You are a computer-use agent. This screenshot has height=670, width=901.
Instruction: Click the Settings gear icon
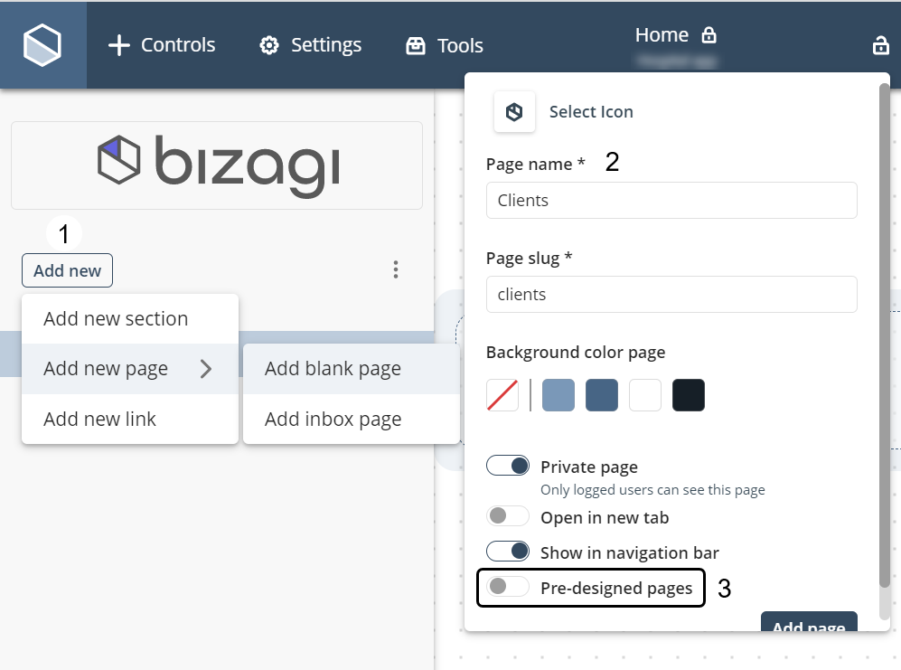(267, 44)
